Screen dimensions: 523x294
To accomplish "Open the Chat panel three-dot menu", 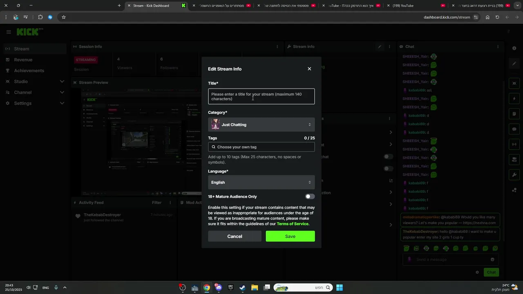I will point(498,47).
